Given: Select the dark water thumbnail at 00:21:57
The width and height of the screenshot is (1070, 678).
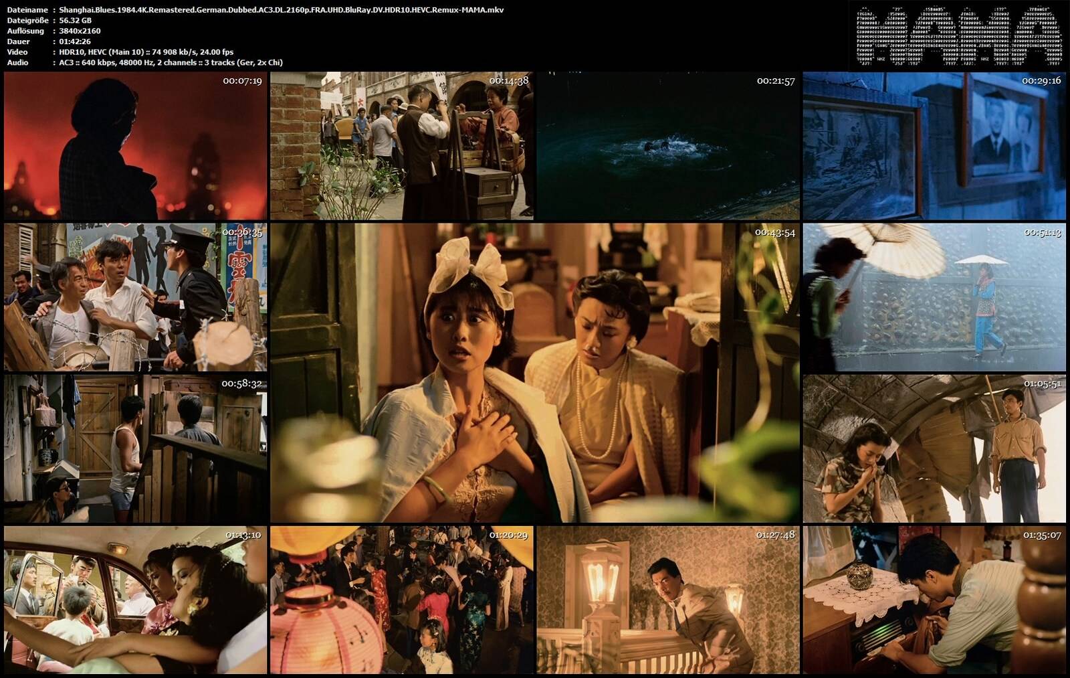Looking at the screenshot, I should pyautogui.click(x=668, y=146).
